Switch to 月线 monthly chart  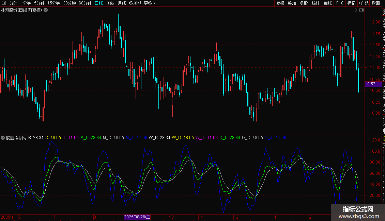(122, 3)
